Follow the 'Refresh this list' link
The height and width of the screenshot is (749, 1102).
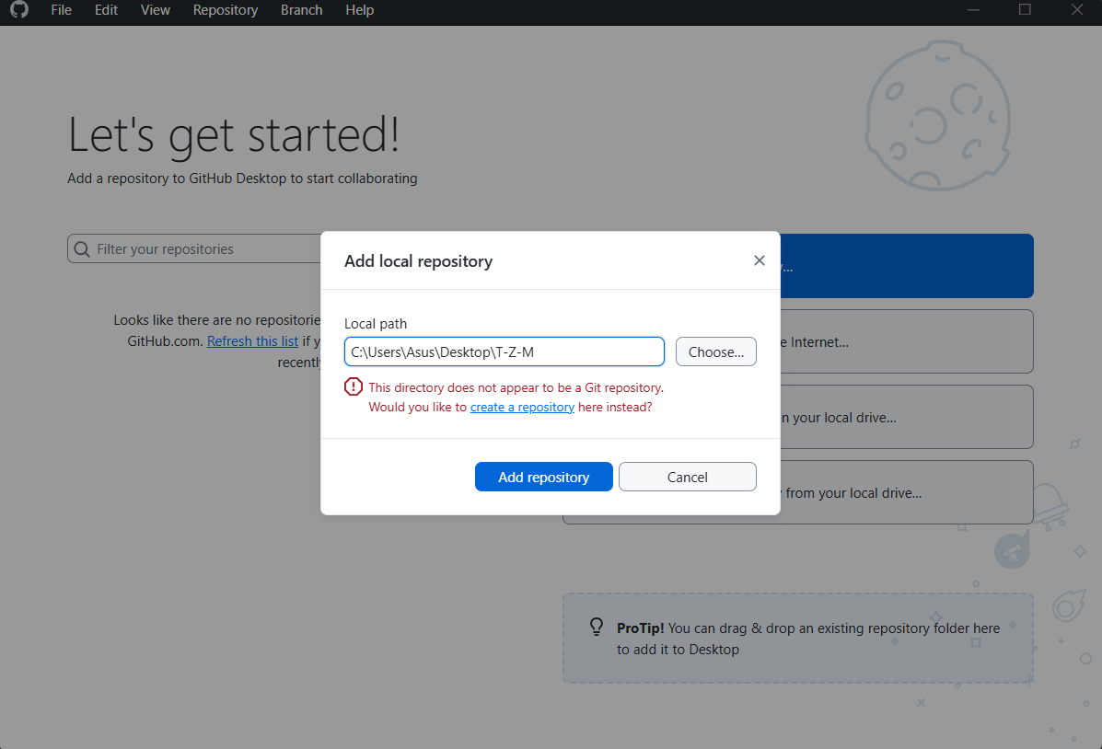253,340
